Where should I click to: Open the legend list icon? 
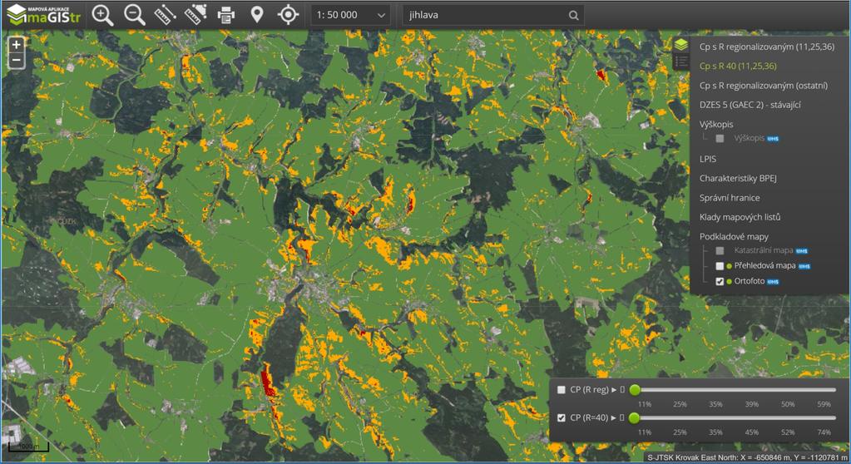click(681, 62)
